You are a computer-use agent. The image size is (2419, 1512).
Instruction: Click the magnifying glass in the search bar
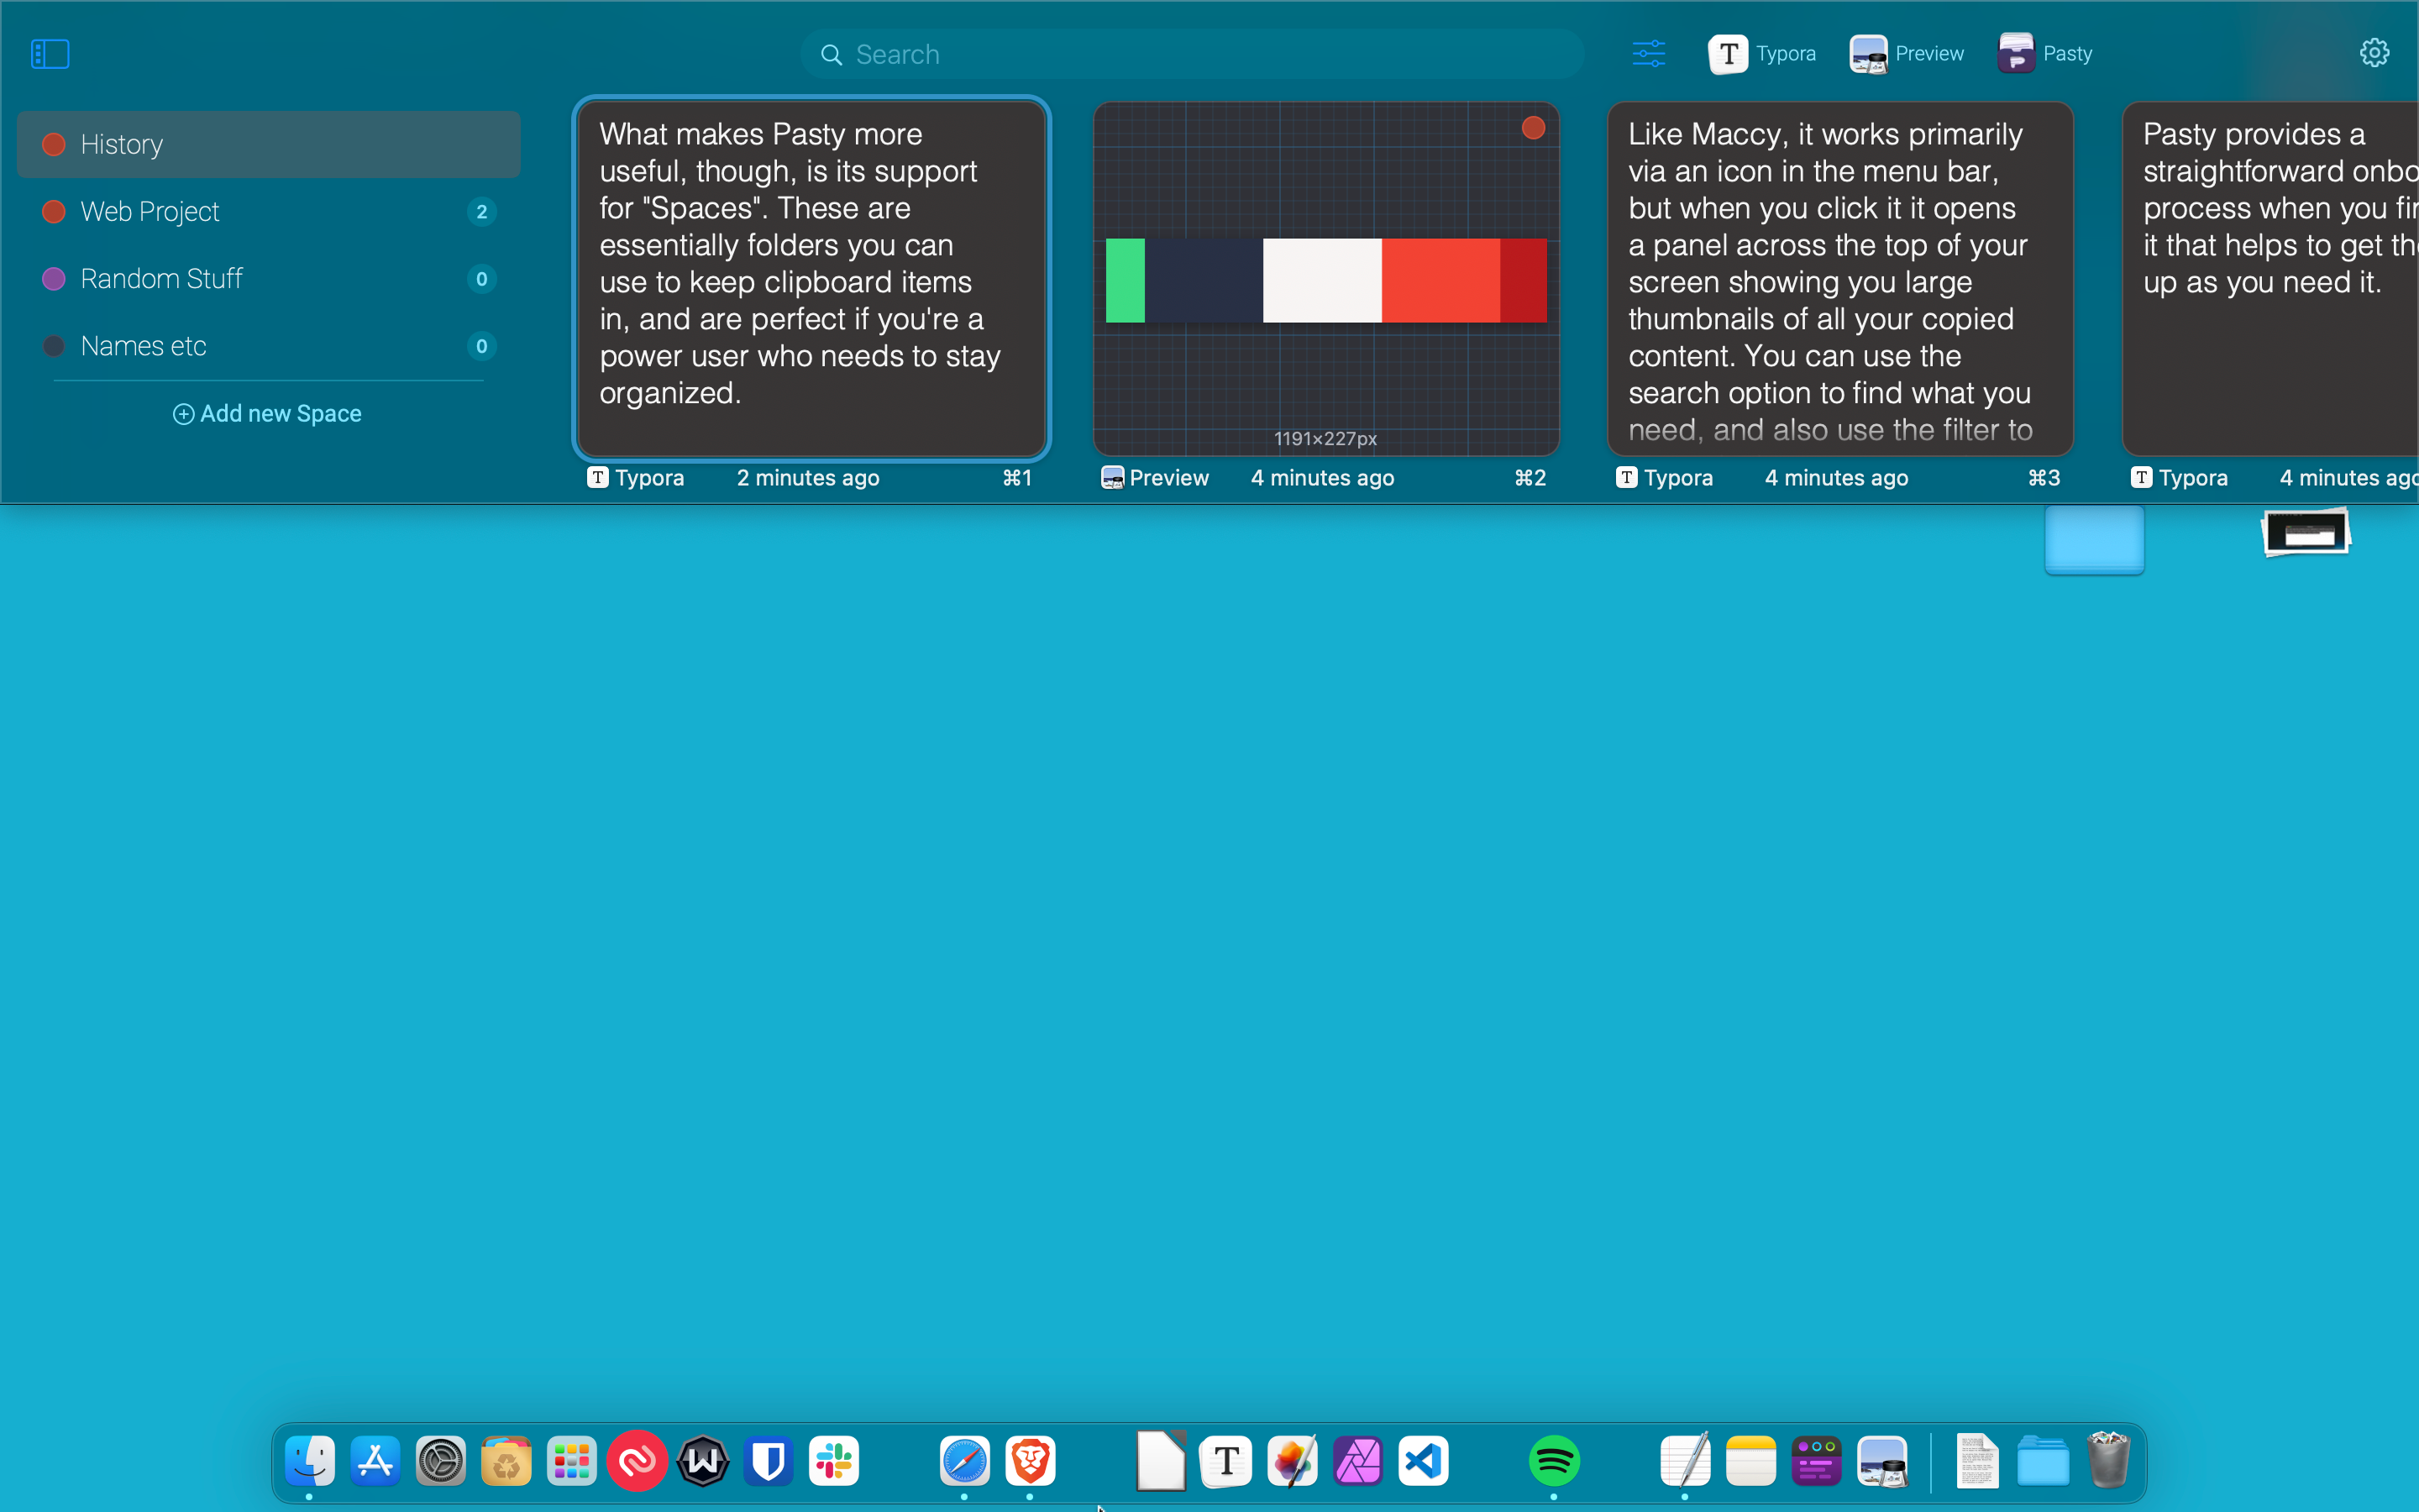coord(831,54)
